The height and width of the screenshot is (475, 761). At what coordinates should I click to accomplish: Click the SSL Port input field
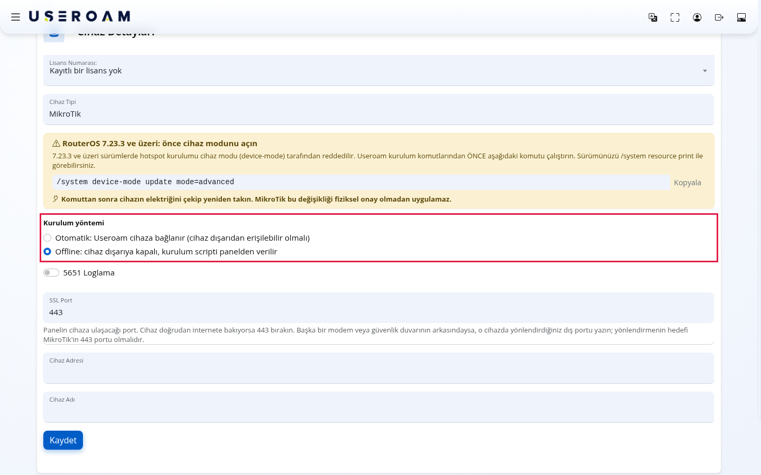[378, 308]
